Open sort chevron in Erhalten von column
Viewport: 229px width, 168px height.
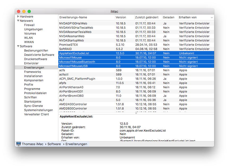click(x=212, y=18)
